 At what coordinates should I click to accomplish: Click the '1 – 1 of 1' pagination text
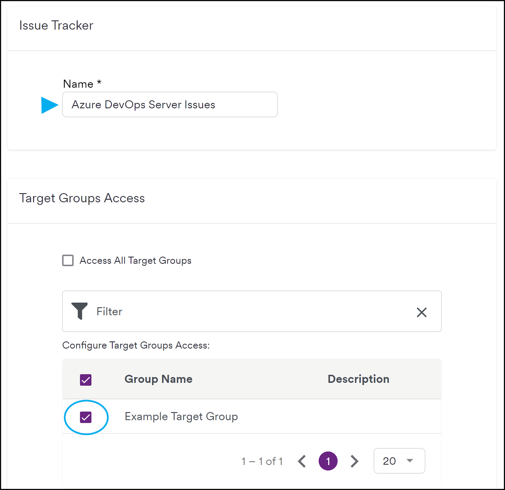tap(262, 461)
